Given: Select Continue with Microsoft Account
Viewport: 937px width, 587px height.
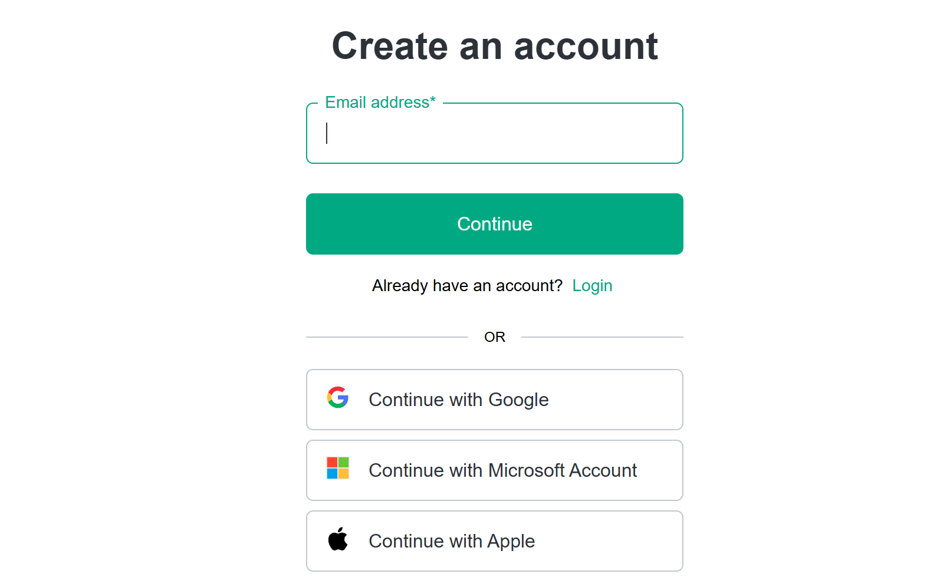Looking at the screenshot, I should tap(494, 470).
